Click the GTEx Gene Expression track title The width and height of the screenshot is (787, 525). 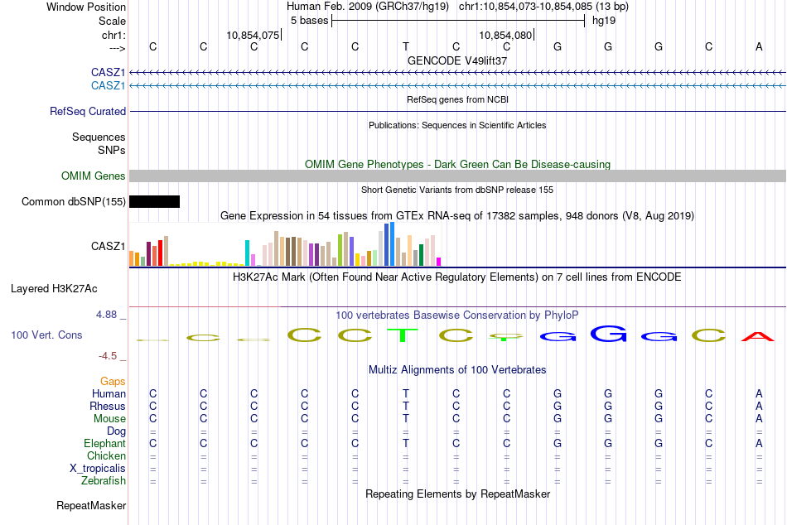click(457, 216)
